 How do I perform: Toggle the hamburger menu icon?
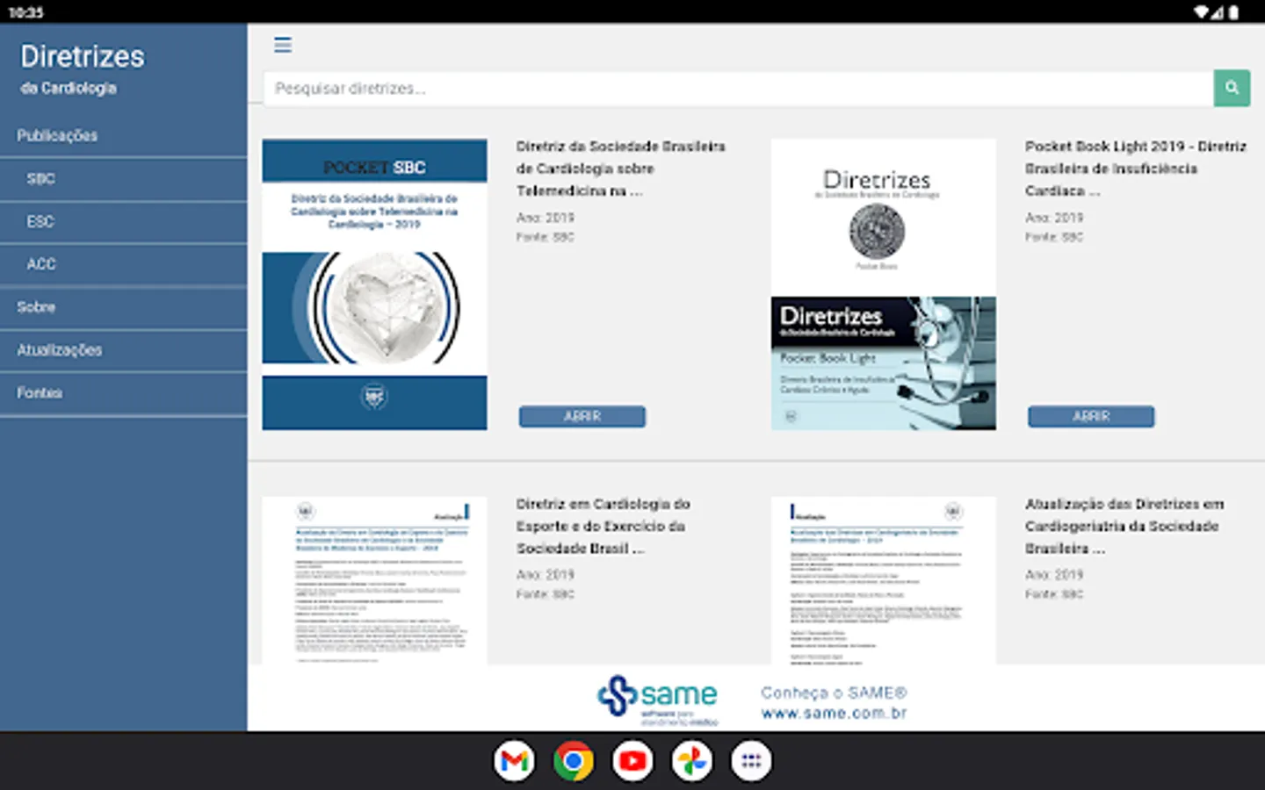coord(282,45)
